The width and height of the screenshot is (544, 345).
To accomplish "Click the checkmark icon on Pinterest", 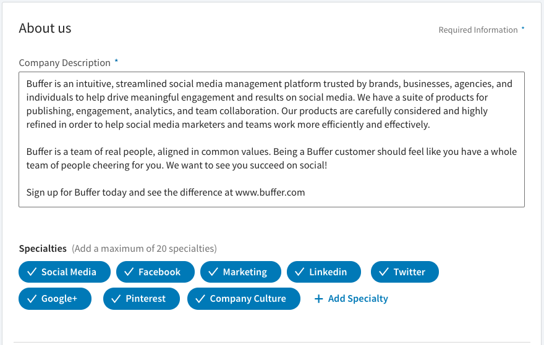I will click(116, 299).
